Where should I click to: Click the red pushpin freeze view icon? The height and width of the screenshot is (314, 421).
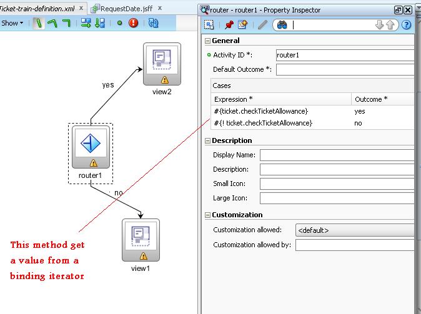click(229, 25)
